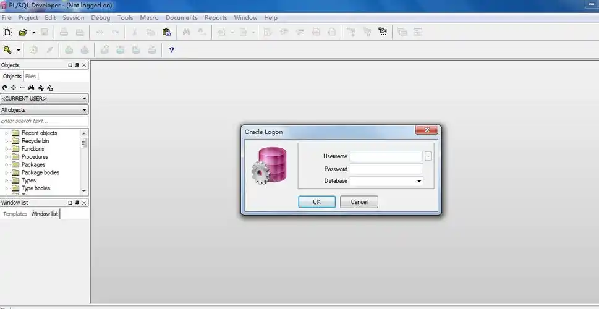Image resolution: width=599 pixels, height=309 pixels.
Task: Toggle float on Objects panel square icon
Action: click(70, 65)
